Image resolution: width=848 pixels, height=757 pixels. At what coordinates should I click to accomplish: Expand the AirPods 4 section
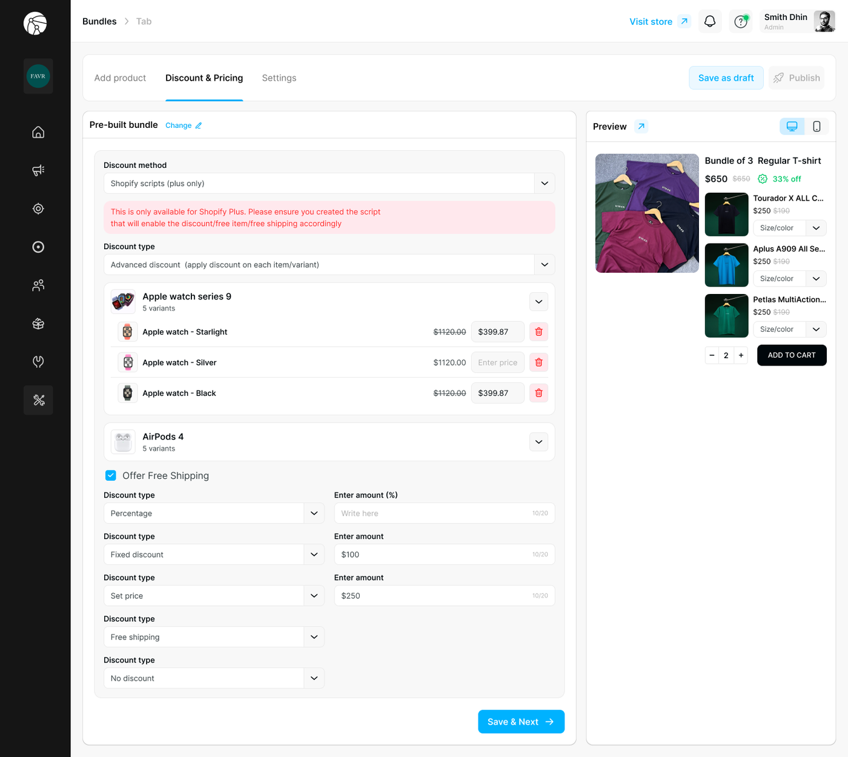click(x=538, y=442)
